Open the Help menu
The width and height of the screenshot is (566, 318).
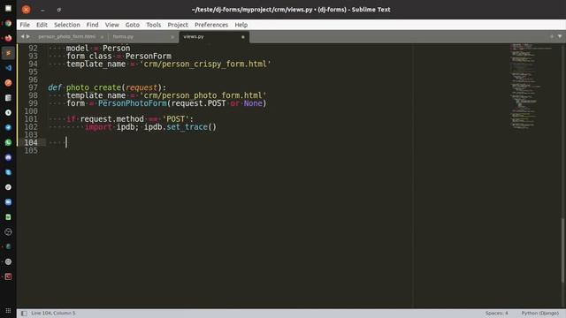[x=241, y=25]
